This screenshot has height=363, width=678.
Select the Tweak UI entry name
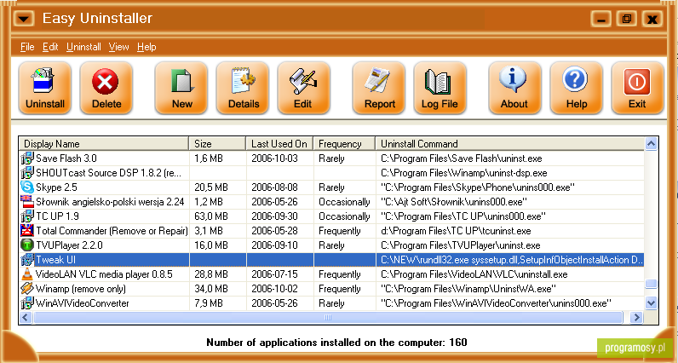tap(55, 260)
